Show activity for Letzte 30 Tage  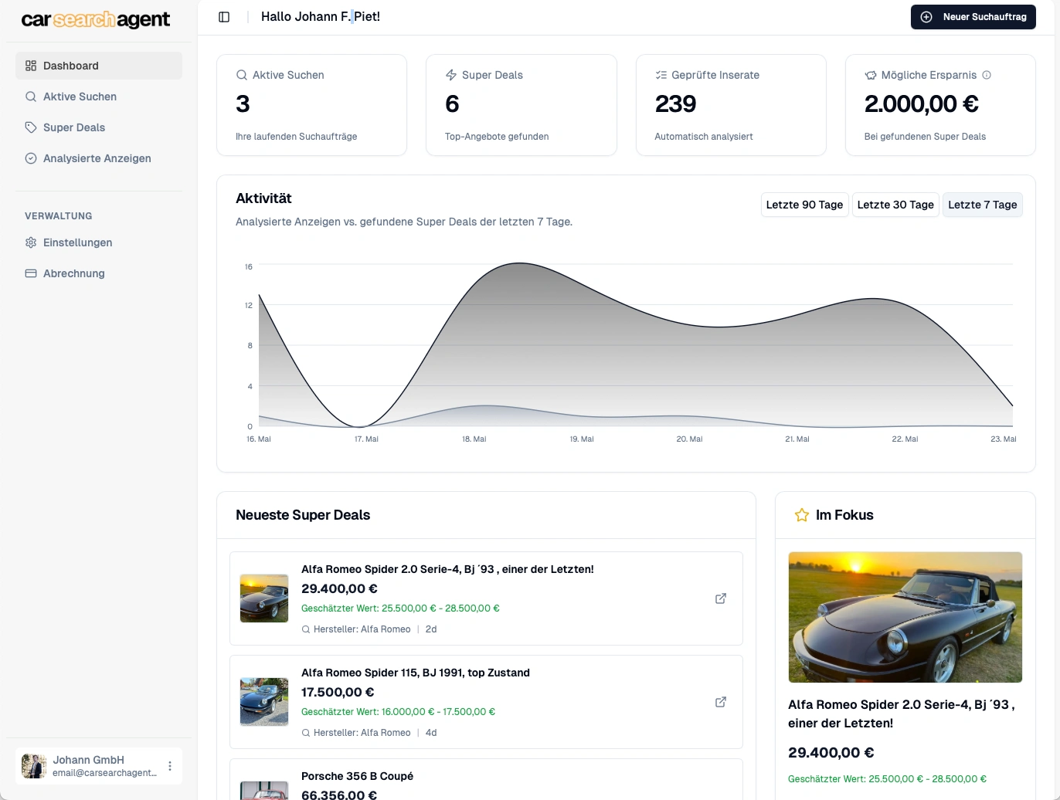point(895,205)
